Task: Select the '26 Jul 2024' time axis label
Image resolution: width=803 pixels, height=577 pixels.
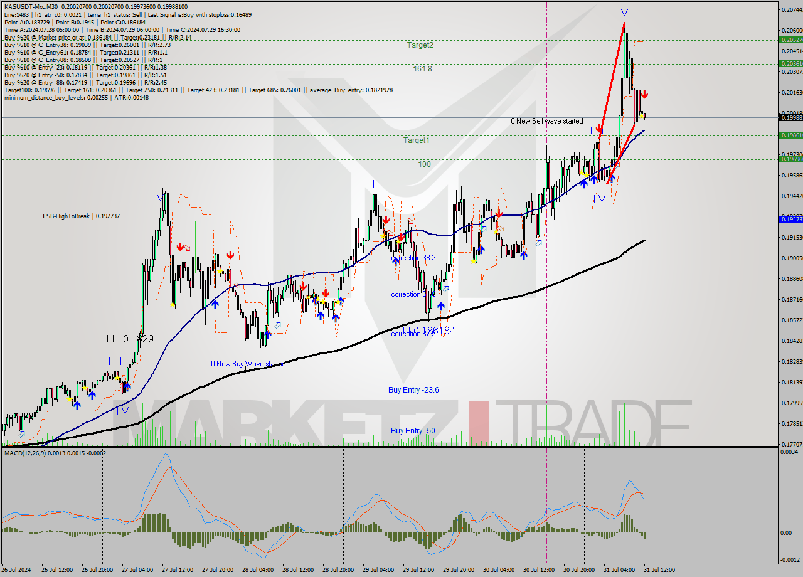Action: 17,570
